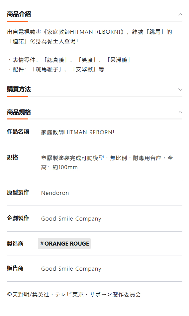Click Good Smile Company in 販售商 row
189x316 pixels.
coord(71,269)
